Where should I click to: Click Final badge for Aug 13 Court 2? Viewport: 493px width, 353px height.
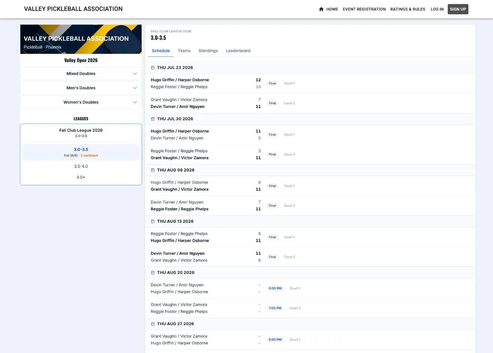click(272, 257)
